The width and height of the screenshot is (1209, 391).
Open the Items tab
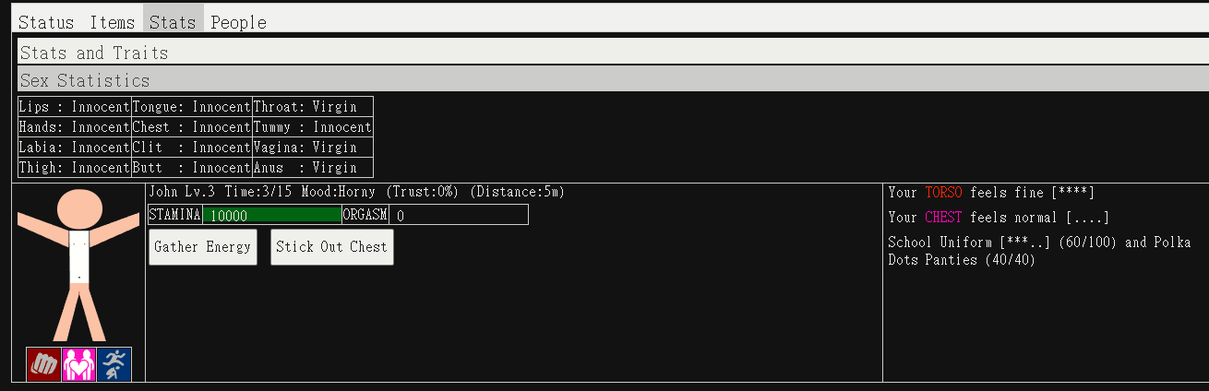[x=113, y=22]
